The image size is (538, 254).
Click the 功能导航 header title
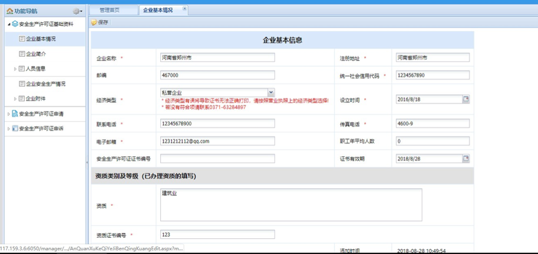coord(26,12)
